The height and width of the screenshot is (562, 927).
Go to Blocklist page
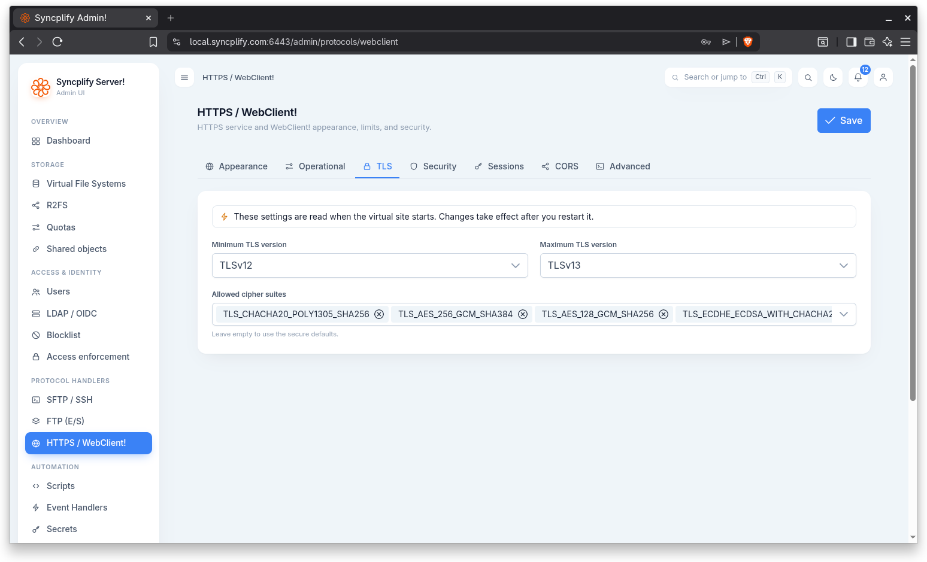tap(89, 335)
